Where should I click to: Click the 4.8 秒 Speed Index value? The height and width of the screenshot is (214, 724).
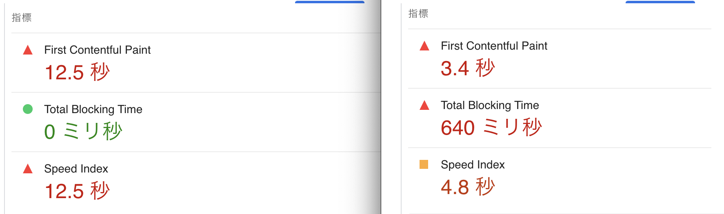click(468, 187)
